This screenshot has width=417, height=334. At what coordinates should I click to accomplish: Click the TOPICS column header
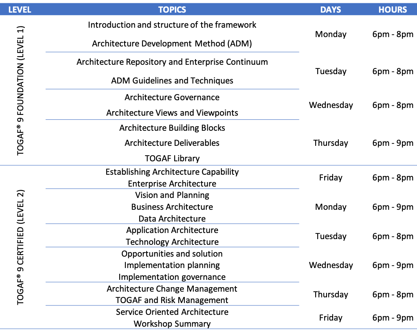pos(172,10)
